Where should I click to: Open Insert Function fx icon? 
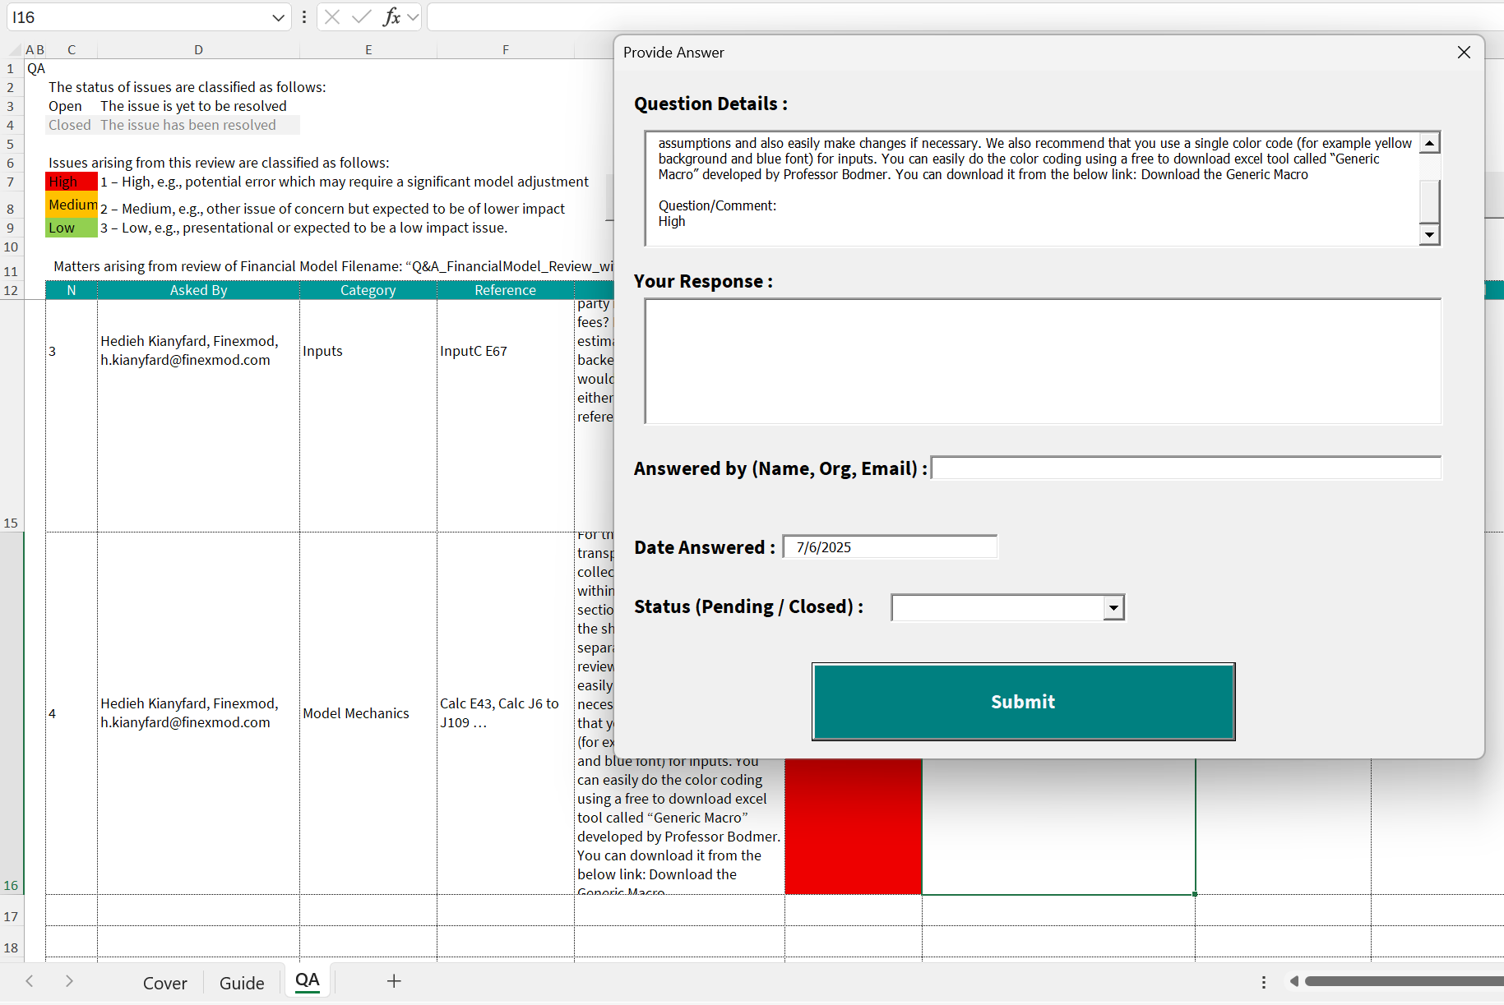(x=392, y=17)
